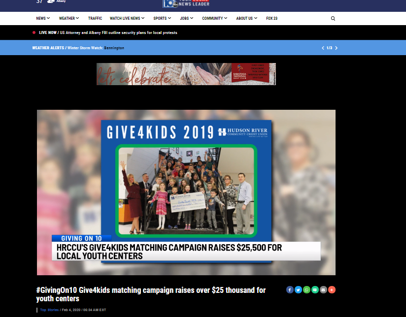Viewport: 406px width, 317px height.
Task: Open more sharing options plus icon
Action: (x=332, y=290)
